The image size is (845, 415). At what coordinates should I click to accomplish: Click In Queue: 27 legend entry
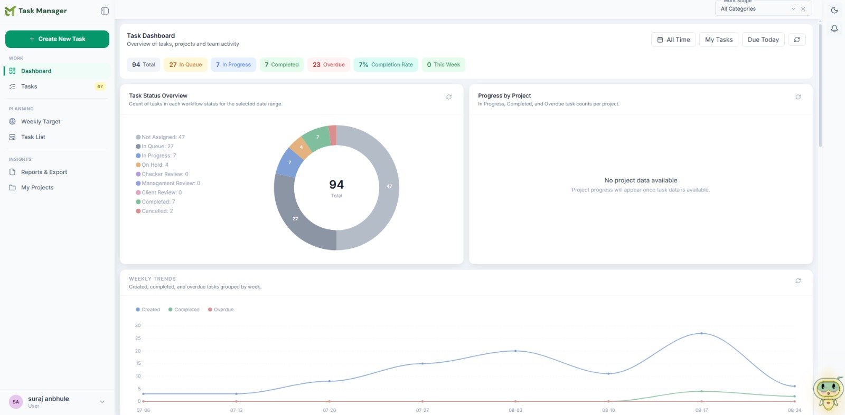point(155,146)
